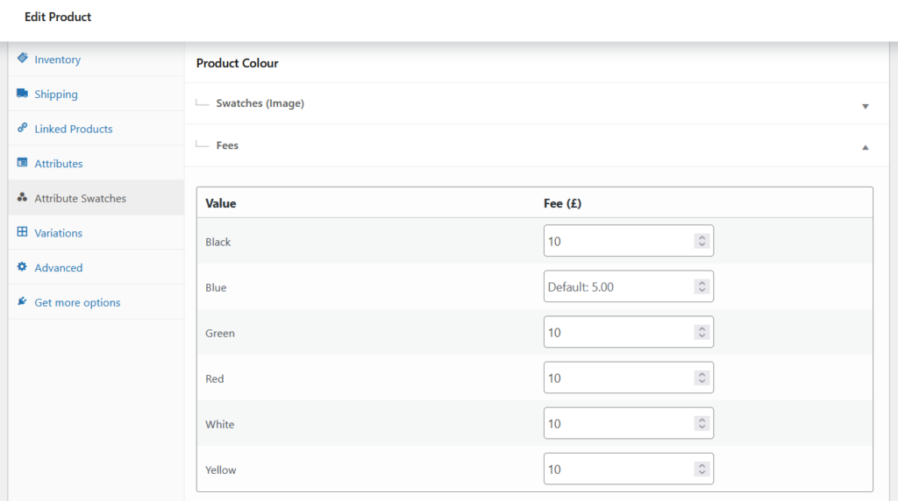Click the Advanced gear icon

point(22,267)
